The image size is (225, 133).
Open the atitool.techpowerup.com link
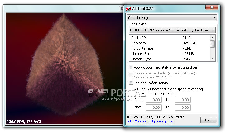(x=151, y=121)
